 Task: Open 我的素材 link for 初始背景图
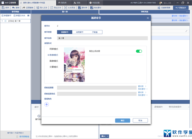tap(143, 89)
